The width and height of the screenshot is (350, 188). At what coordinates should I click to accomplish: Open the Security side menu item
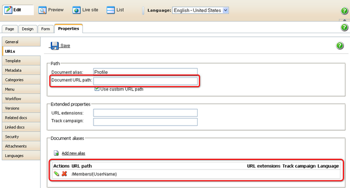[21, 137]
